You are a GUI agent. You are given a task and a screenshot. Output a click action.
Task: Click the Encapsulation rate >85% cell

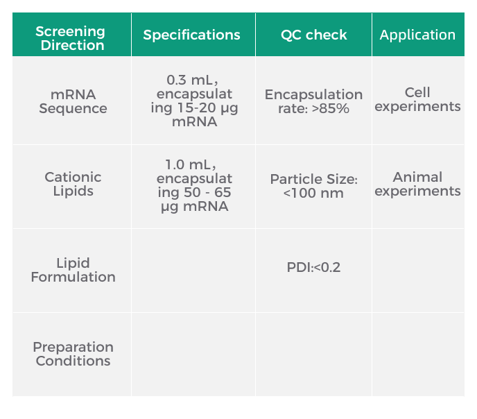point(313,101)
